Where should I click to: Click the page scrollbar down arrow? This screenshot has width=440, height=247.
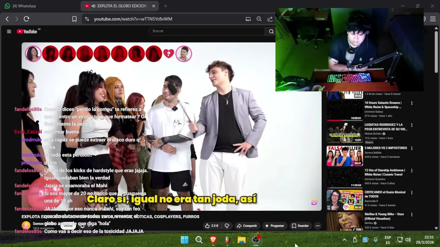click(x=436, y=228)
